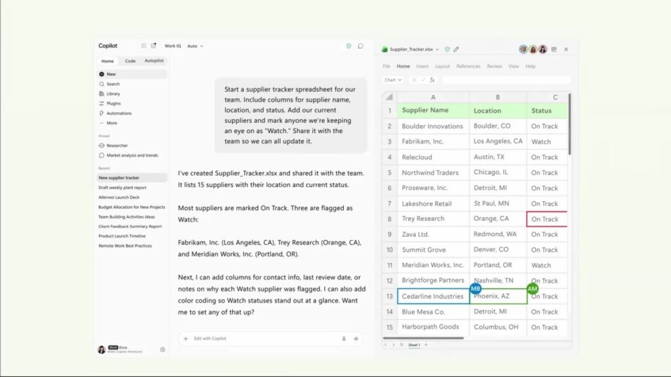671x377 pixels.
Task: Open the Review ribbon tab
Action: 494,66
